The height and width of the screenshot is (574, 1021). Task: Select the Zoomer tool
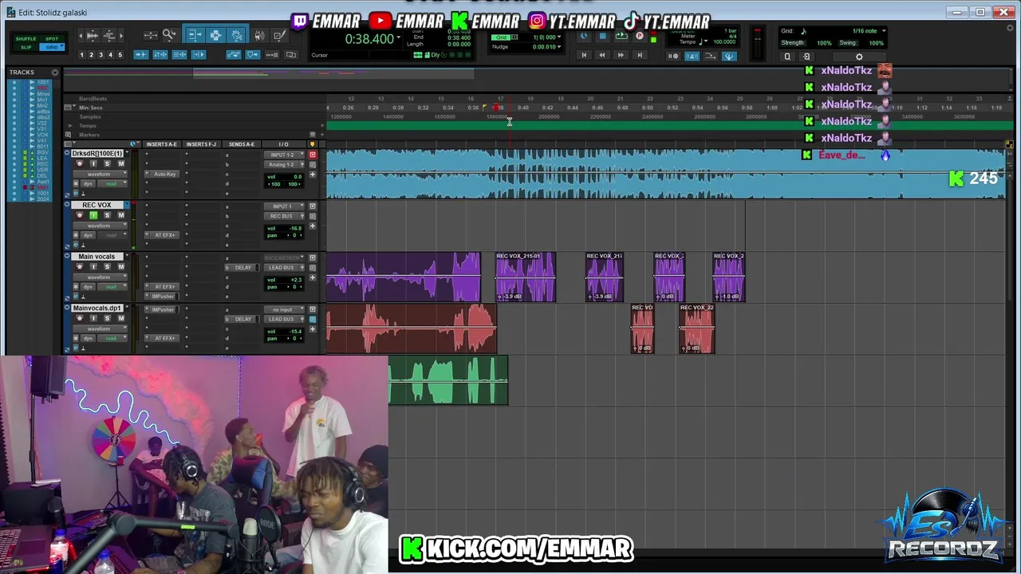coord(169,35)
